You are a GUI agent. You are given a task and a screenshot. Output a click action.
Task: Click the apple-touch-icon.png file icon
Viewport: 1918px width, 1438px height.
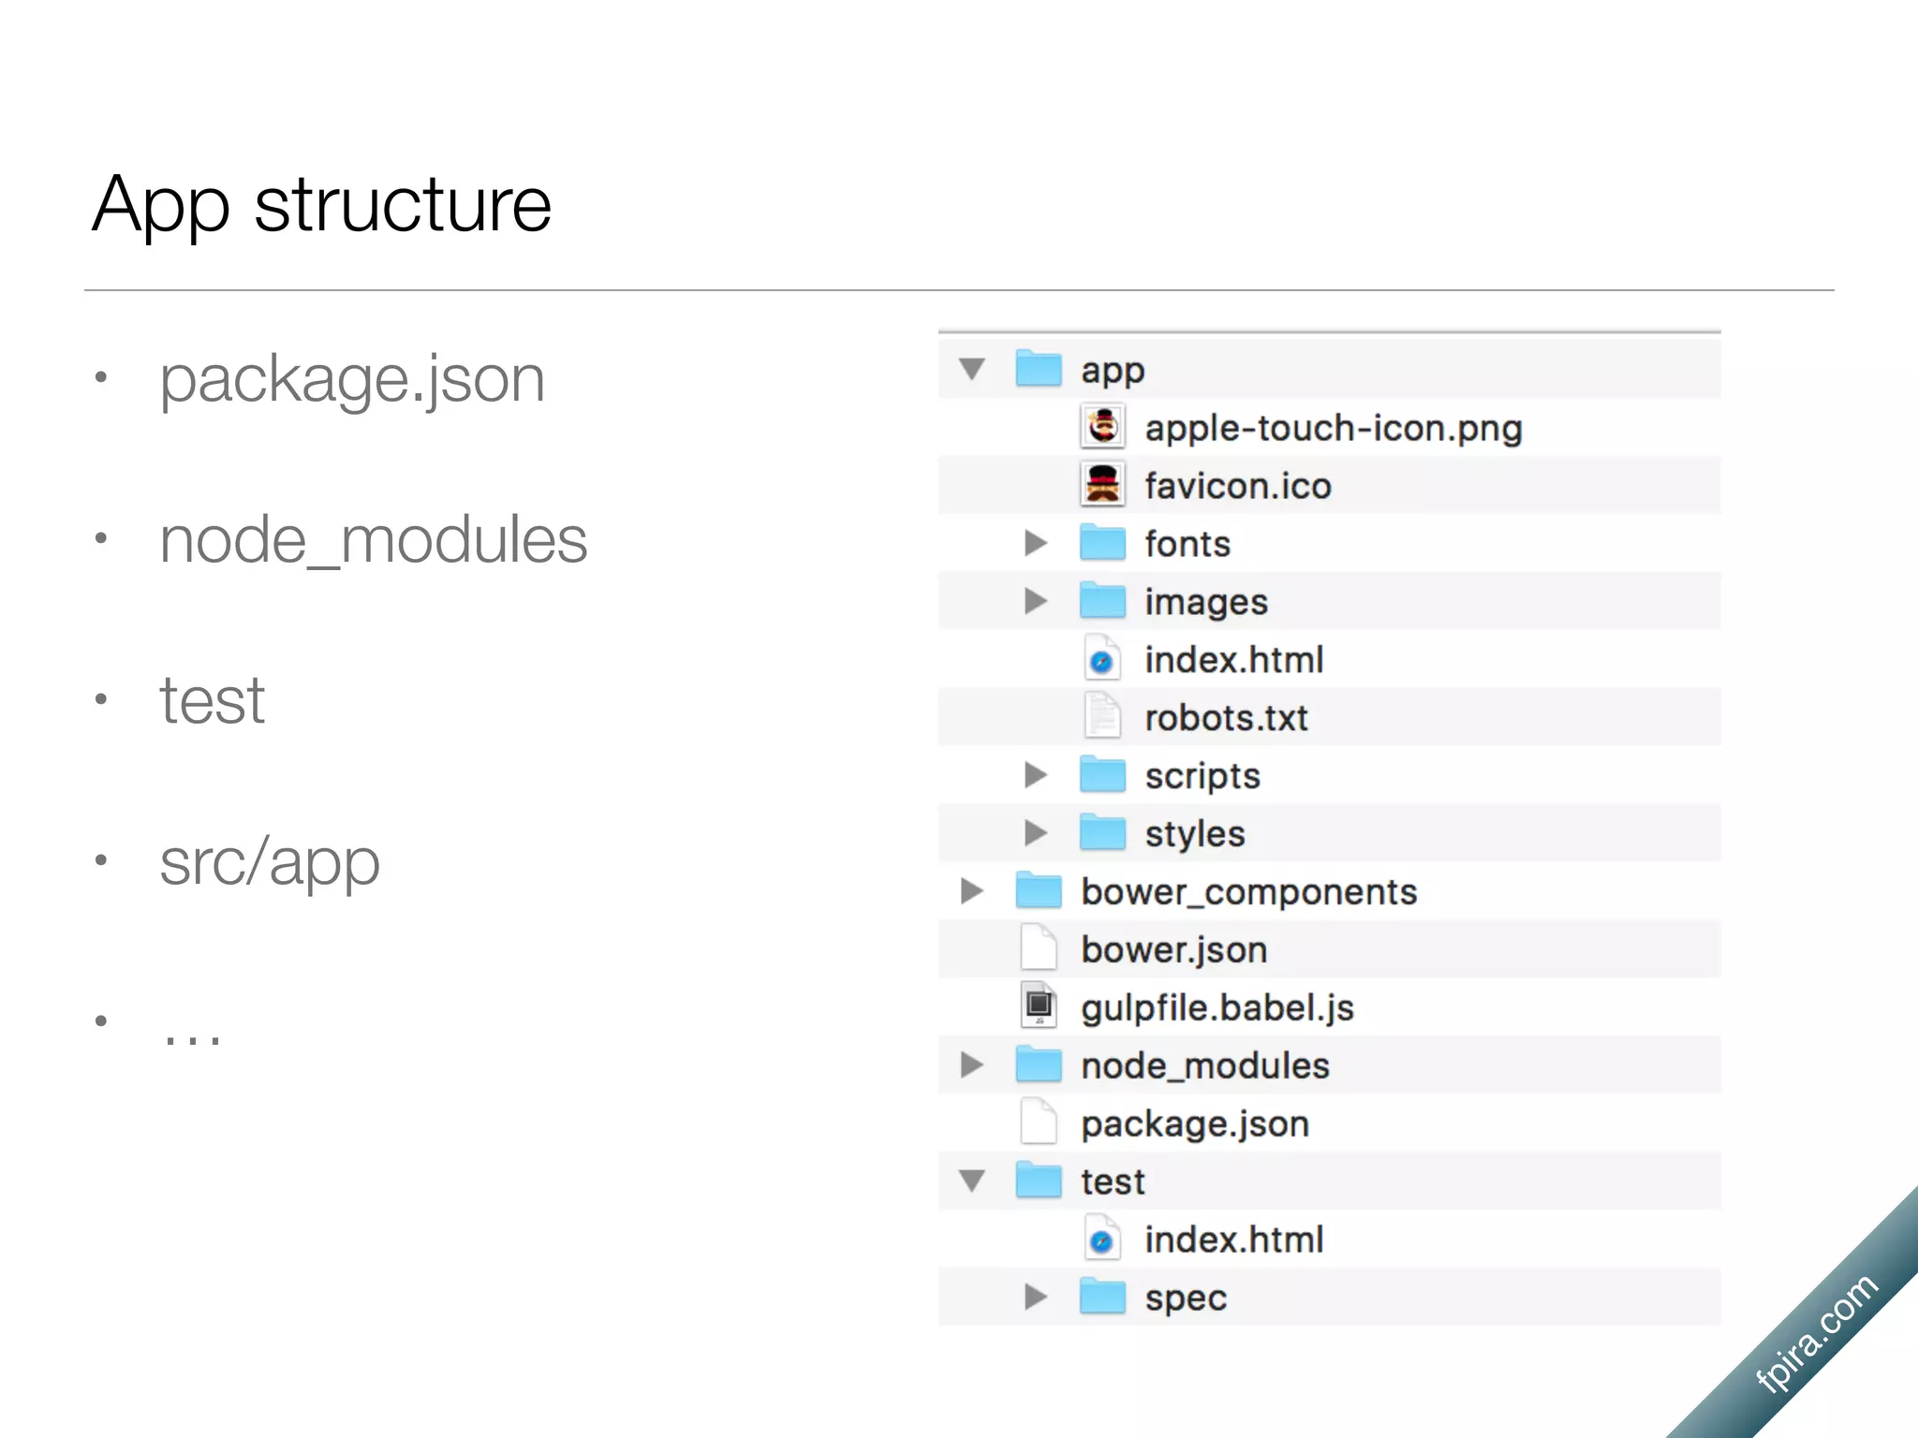coord(1102,427)
